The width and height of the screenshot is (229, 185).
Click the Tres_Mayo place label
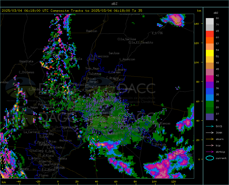coord(92,68)
